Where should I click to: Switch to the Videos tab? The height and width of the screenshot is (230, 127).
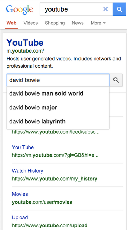(x=31, y=23)
